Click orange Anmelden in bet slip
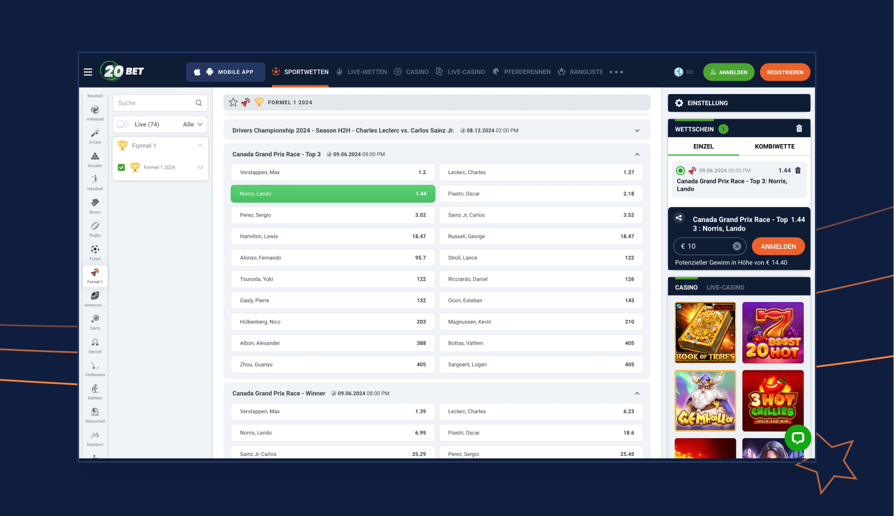Screen dimensions: 894x516 pos(778,246)
